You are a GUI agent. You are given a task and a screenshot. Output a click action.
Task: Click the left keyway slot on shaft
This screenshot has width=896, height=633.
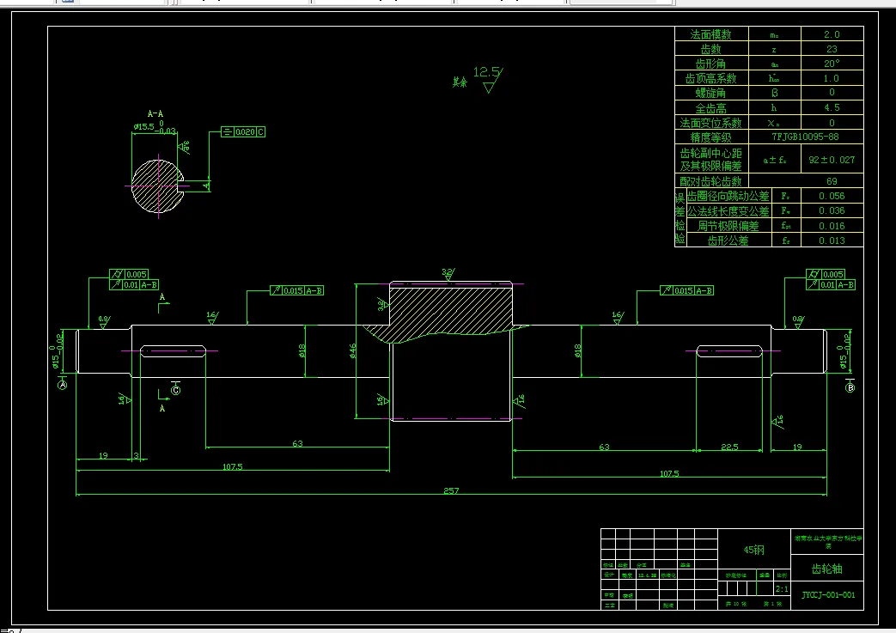click(x=173, y=350)
